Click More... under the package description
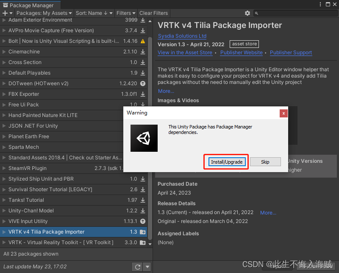Image resolution: width=339 pixels, height=273 pixels. [x=166, y=91]
